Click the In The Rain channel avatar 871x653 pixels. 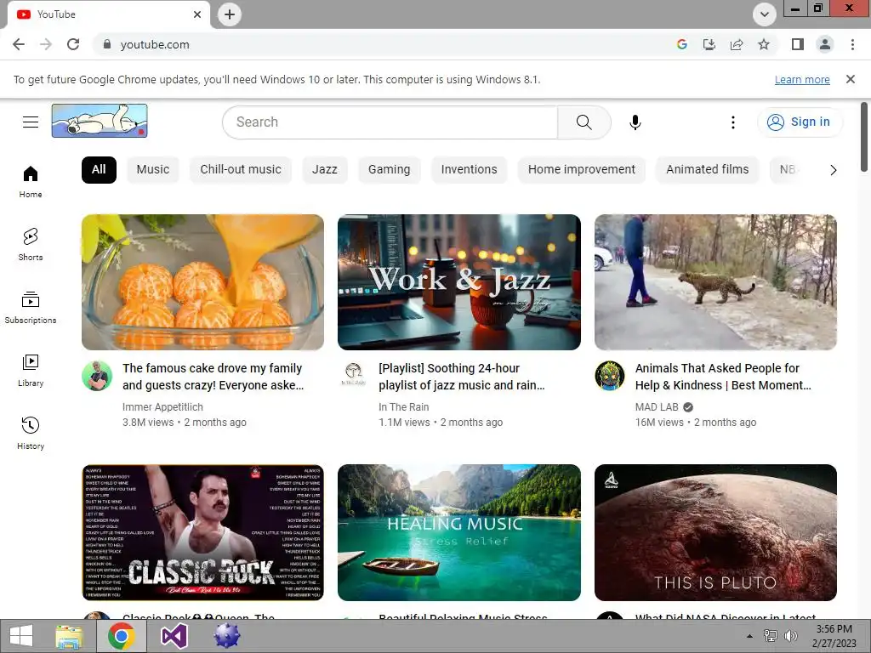coord(353,374)
